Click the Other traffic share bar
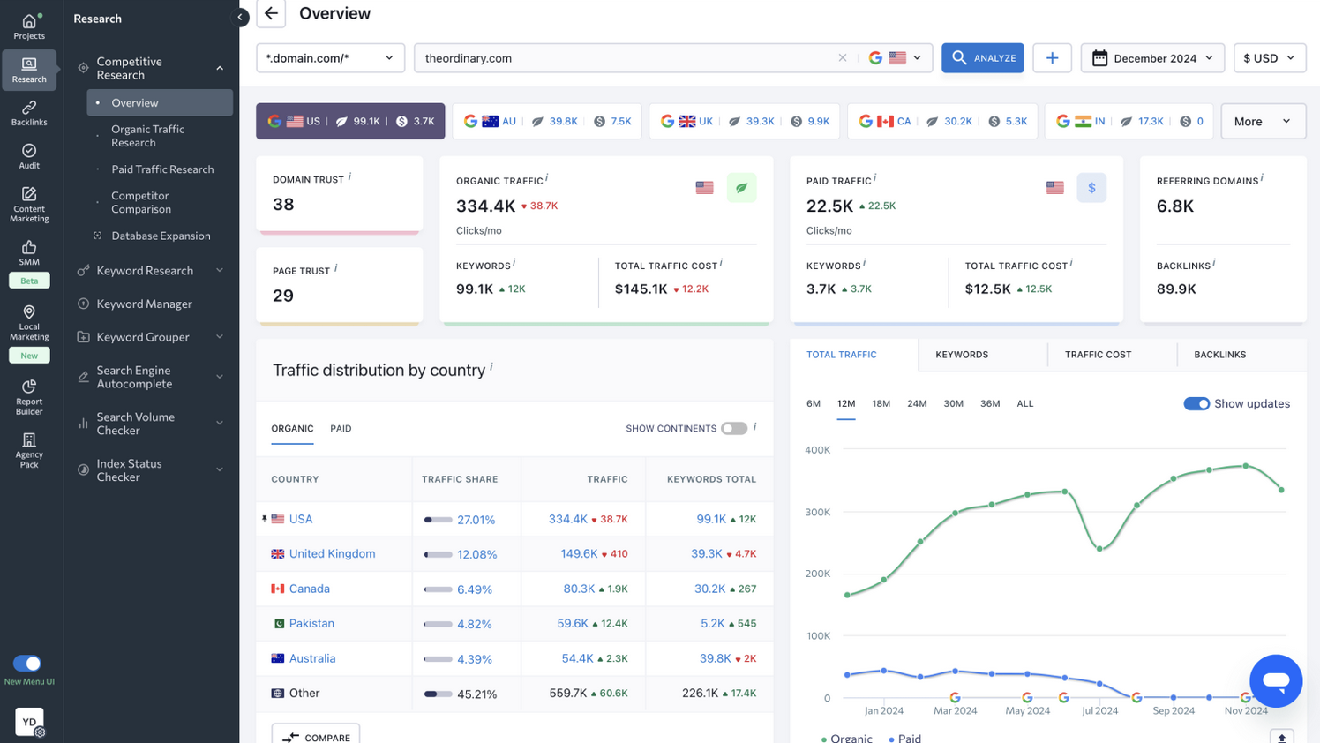The width and height of the screenshot is (1320, 743). (x=439, y=694)
